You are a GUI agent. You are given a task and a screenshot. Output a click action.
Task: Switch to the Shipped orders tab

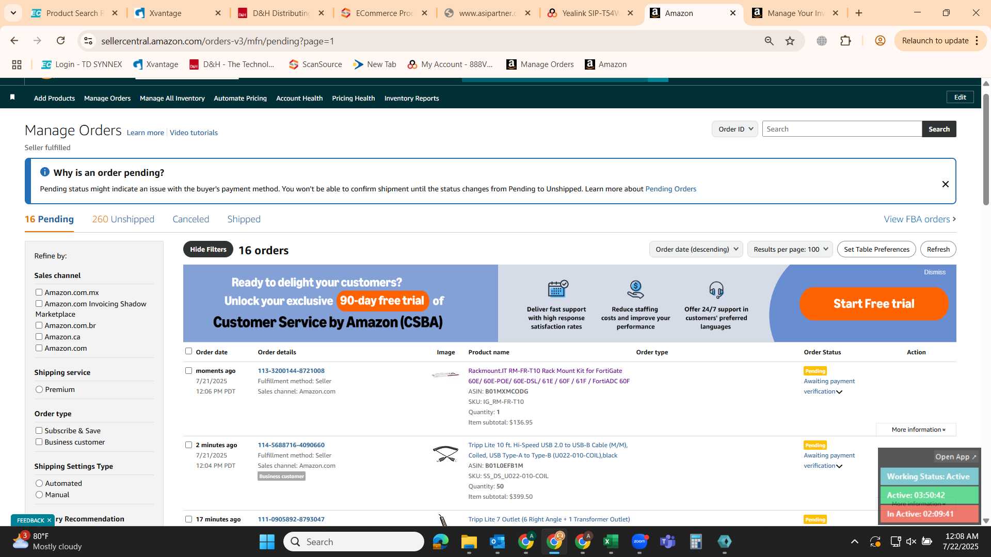pyautogui.click(x=244, y=219)
